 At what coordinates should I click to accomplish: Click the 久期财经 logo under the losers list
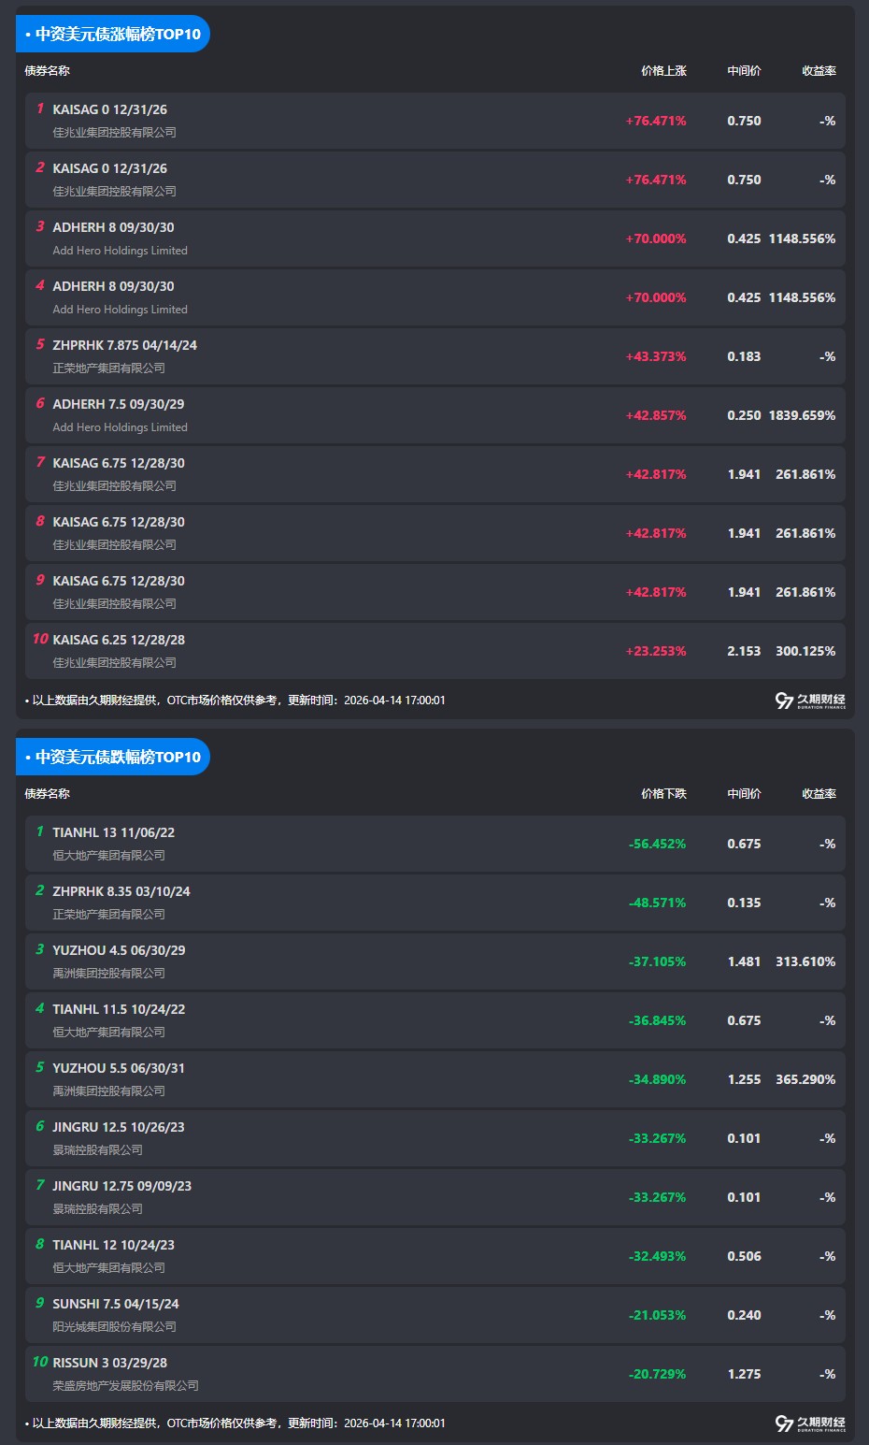[x=810, y=1423]
